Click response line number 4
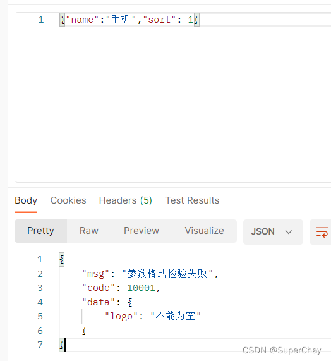The image size is (331, 361). [x=40, y=302]
